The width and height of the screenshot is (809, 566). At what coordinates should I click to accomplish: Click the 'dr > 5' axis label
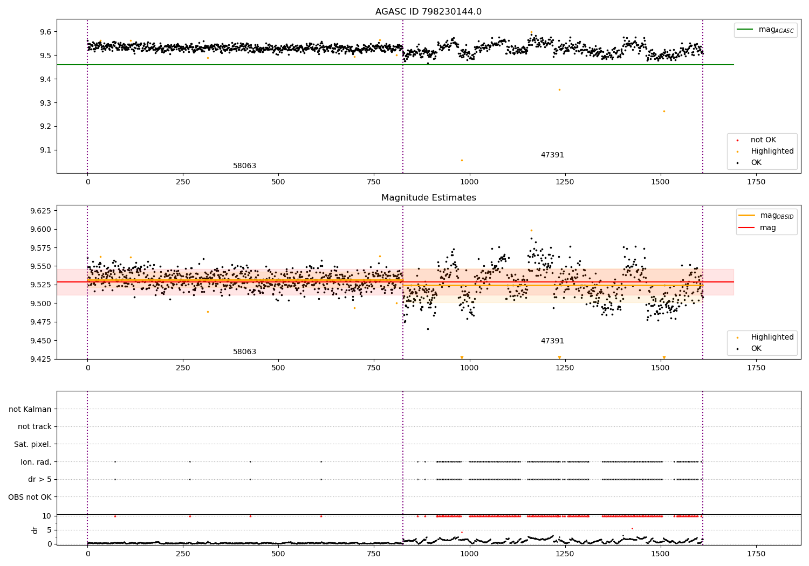(x=40, y=480)
